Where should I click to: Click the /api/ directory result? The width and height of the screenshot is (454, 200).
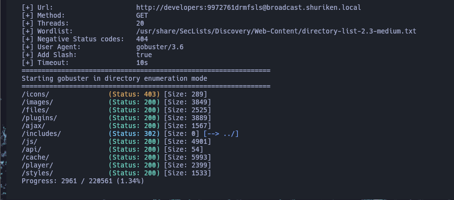[x=31, y=149]
